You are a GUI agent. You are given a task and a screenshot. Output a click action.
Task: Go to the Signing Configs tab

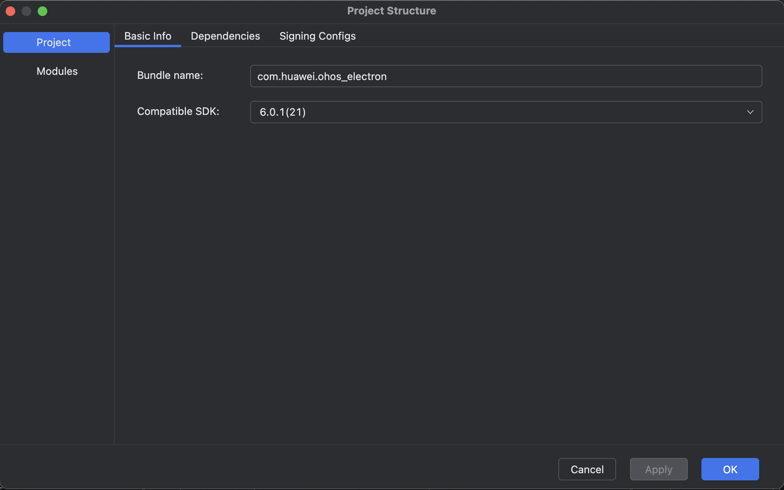[317, 36]
